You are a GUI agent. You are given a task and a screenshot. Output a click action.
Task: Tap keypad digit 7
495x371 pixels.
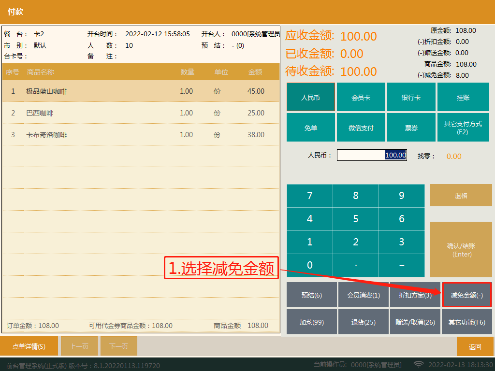(x=310, y=196)
